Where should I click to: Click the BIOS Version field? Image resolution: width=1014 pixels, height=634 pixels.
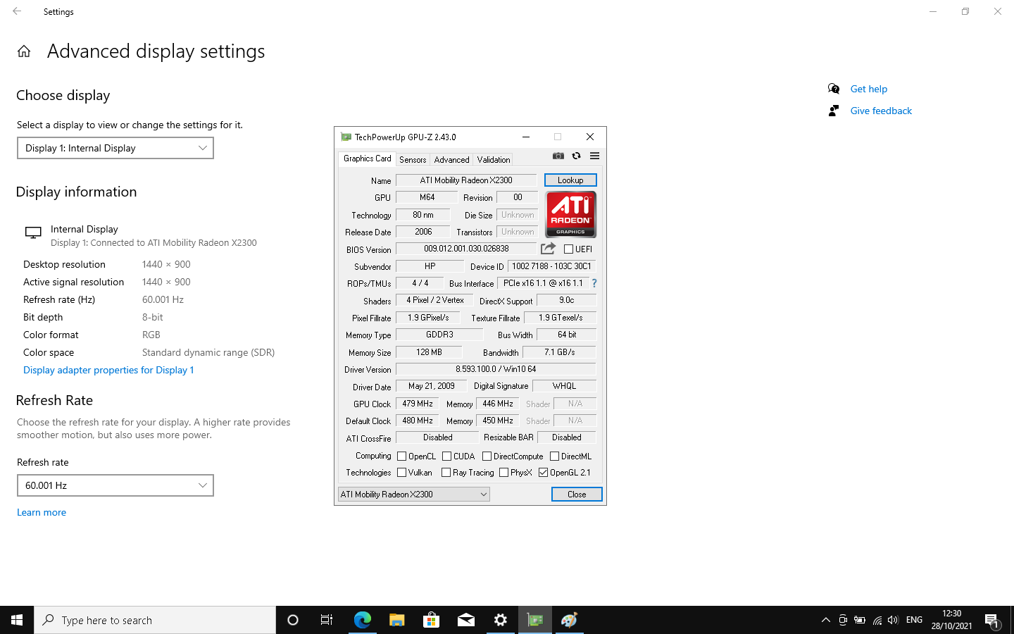[x=466, y=249]
